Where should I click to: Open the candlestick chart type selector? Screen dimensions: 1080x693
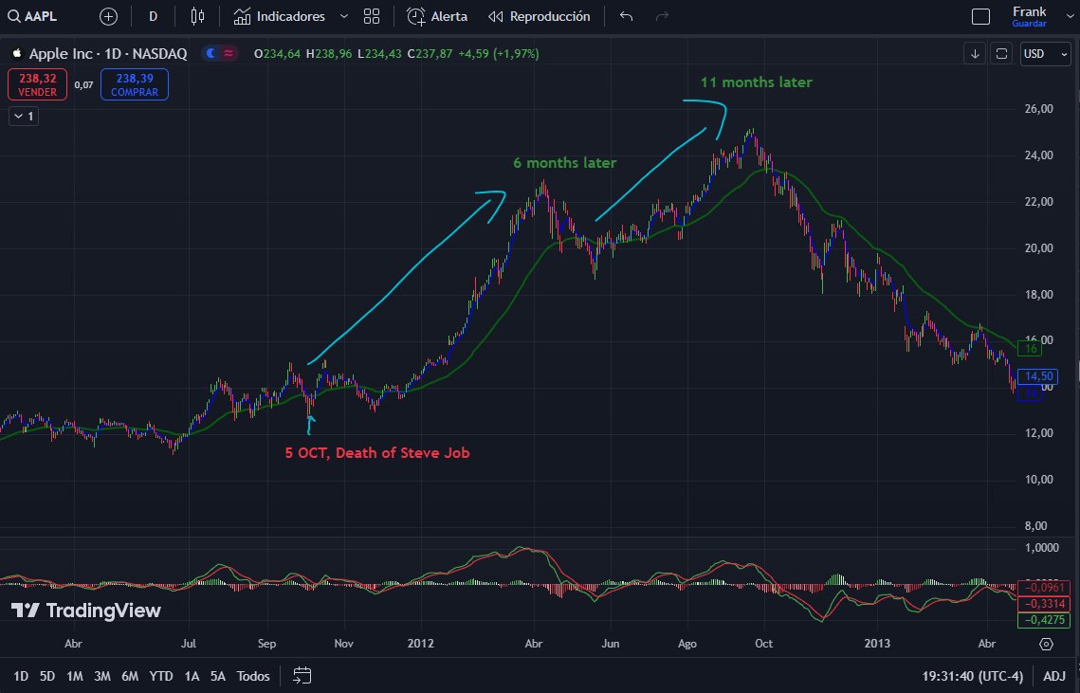[197, 16]
